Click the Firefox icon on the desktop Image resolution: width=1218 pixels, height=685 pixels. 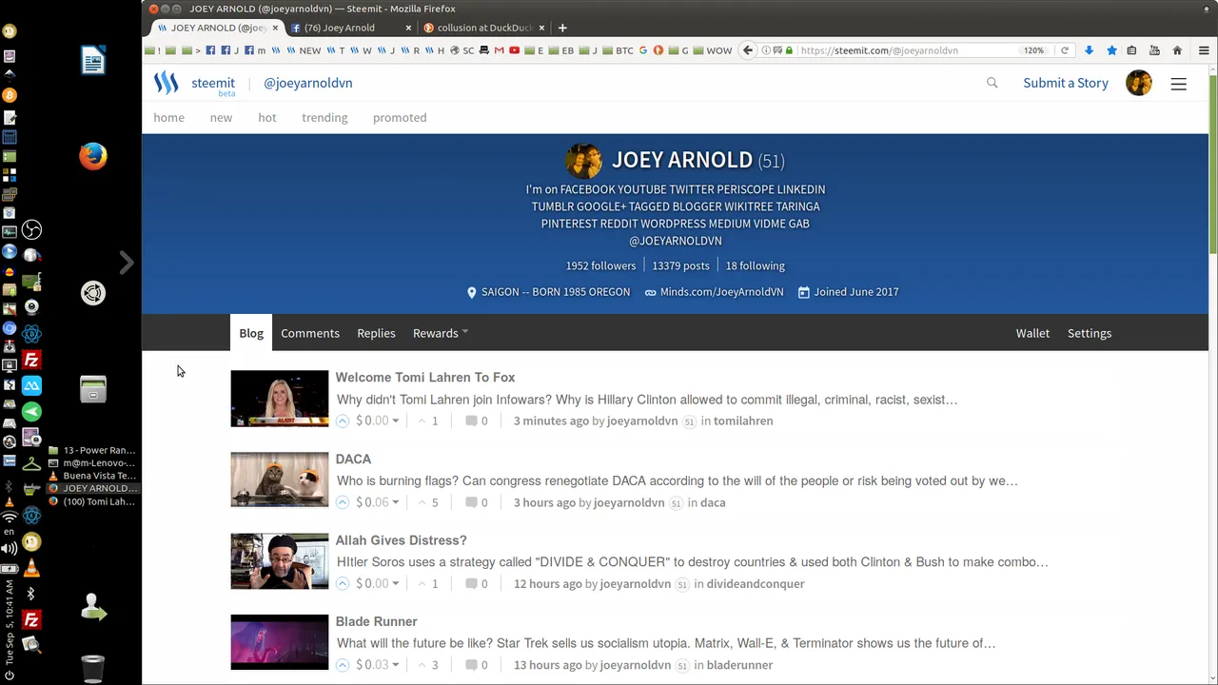coord(93,156)
